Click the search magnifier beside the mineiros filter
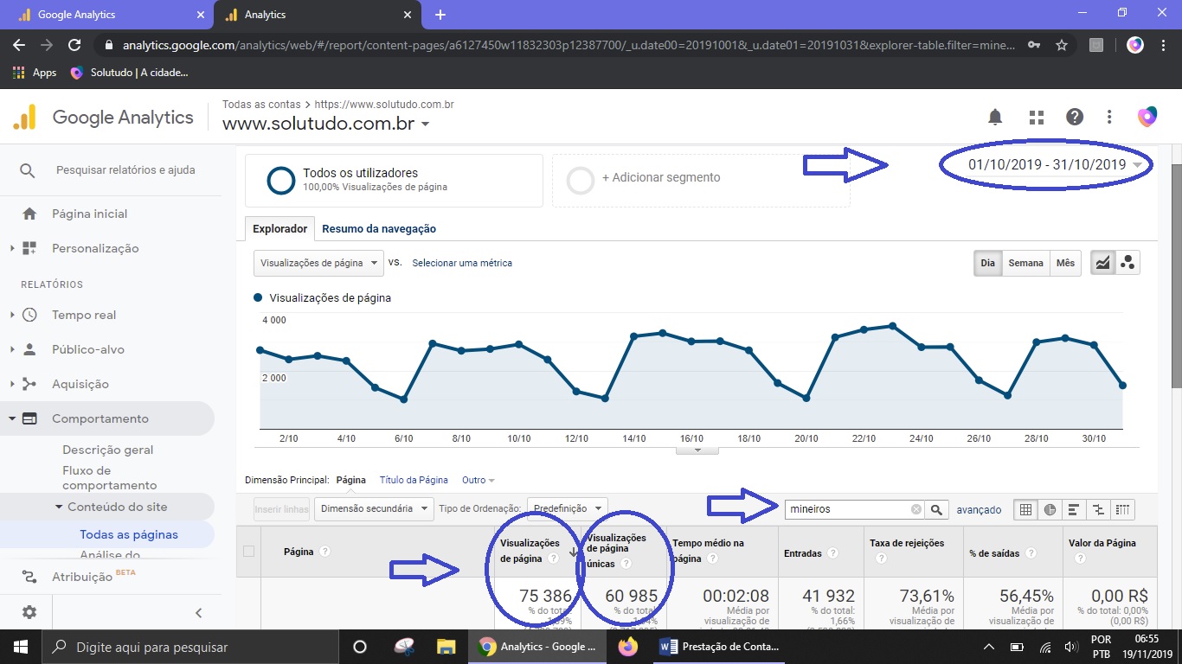 tap(936, 510)
